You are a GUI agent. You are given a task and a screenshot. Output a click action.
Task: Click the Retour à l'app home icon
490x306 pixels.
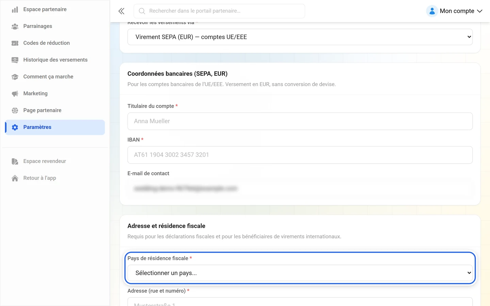point(15,178)
